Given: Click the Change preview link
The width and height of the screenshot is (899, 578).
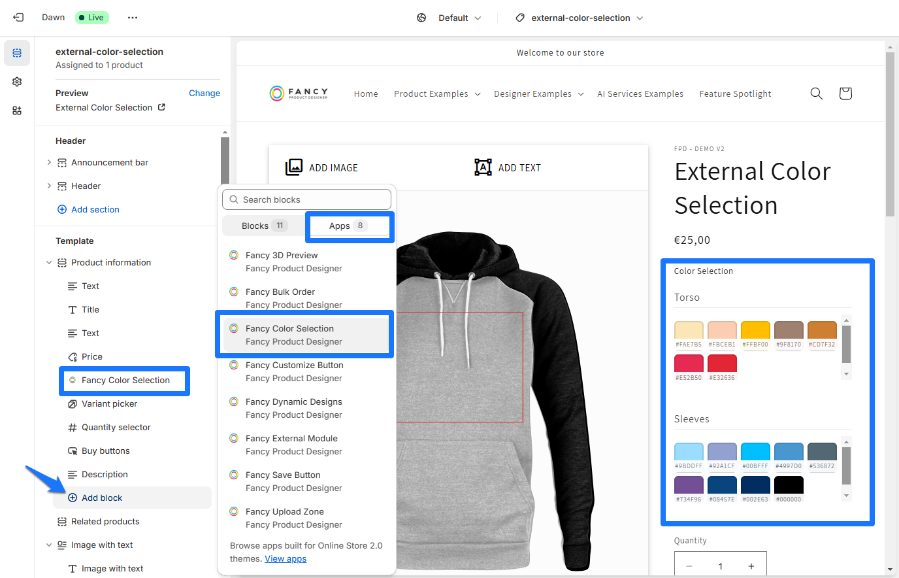Looking at the screenshot, I should (x=204, y=93).
